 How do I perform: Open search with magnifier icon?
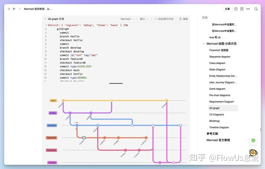tap(256, 9)
